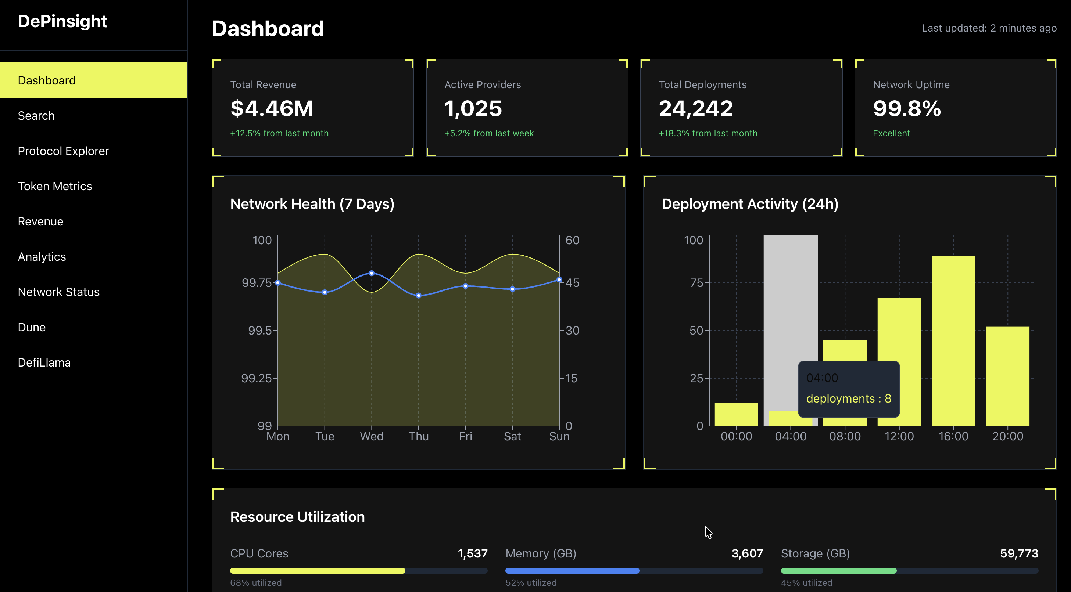Click the Total Revenue stat card
Image resolution: width=1071 pixels, height=592 pixels.
(313, 108)
